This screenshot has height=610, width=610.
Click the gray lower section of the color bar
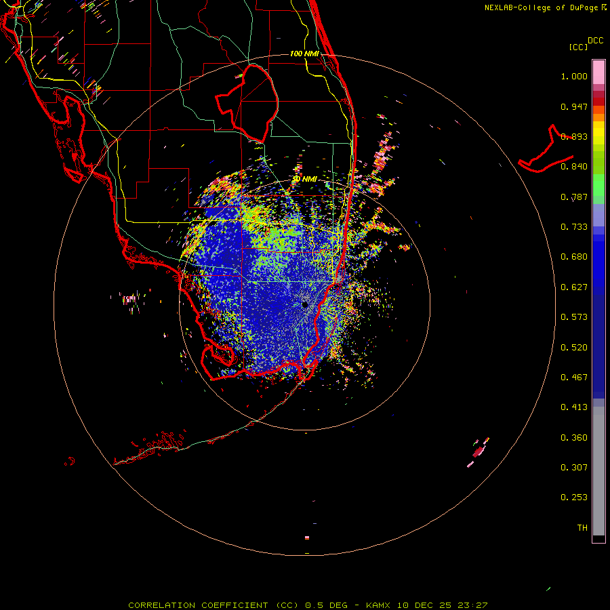click(598, 471)
